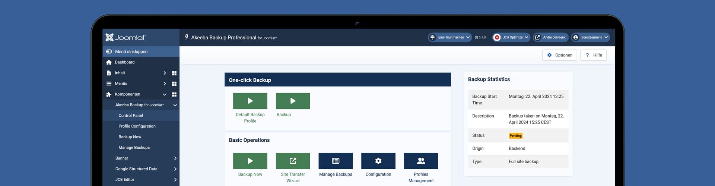The height and width of the screenshot is (186, 715).
Task: Click the Site Transfer Wizard label
Action: 293,177
